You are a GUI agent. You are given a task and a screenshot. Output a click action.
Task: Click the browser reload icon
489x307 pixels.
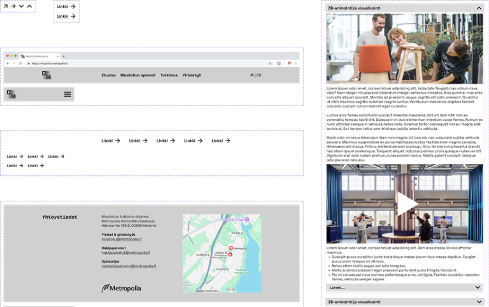click(20, 64)
